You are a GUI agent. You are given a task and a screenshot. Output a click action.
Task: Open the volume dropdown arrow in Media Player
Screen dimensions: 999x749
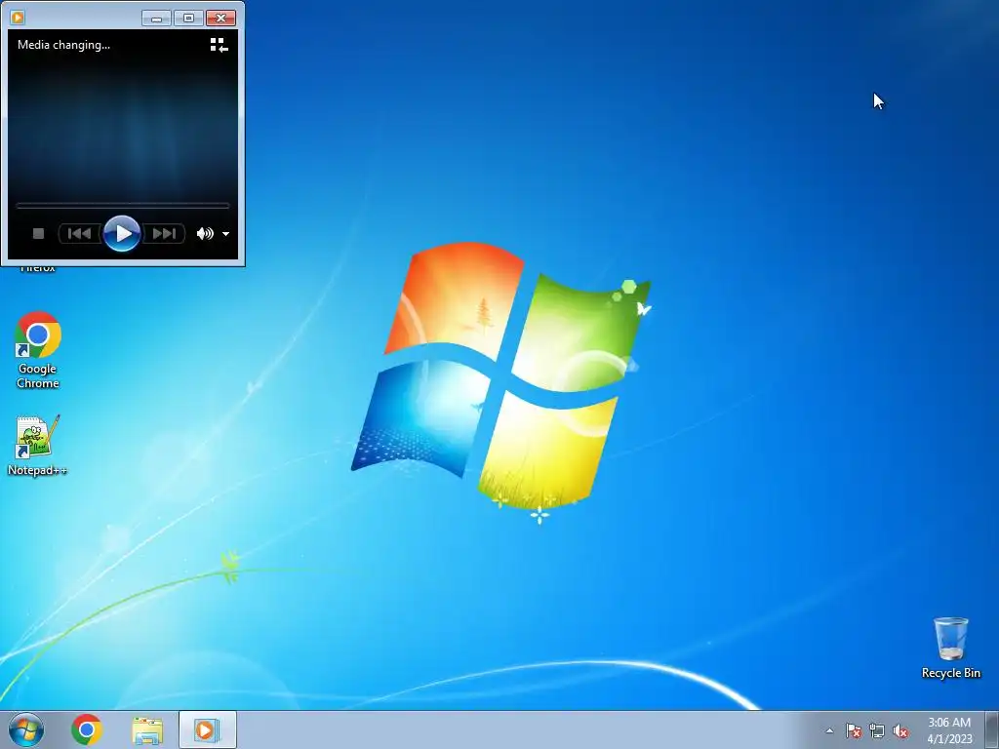pyautogui.click(x=225, y=234)
